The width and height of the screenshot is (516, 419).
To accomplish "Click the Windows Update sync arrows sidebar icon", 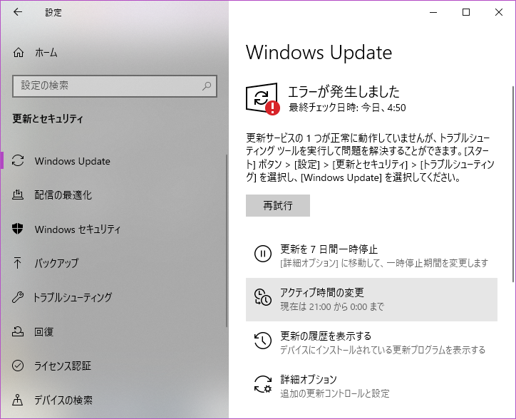I will click(x=18, y=160).
